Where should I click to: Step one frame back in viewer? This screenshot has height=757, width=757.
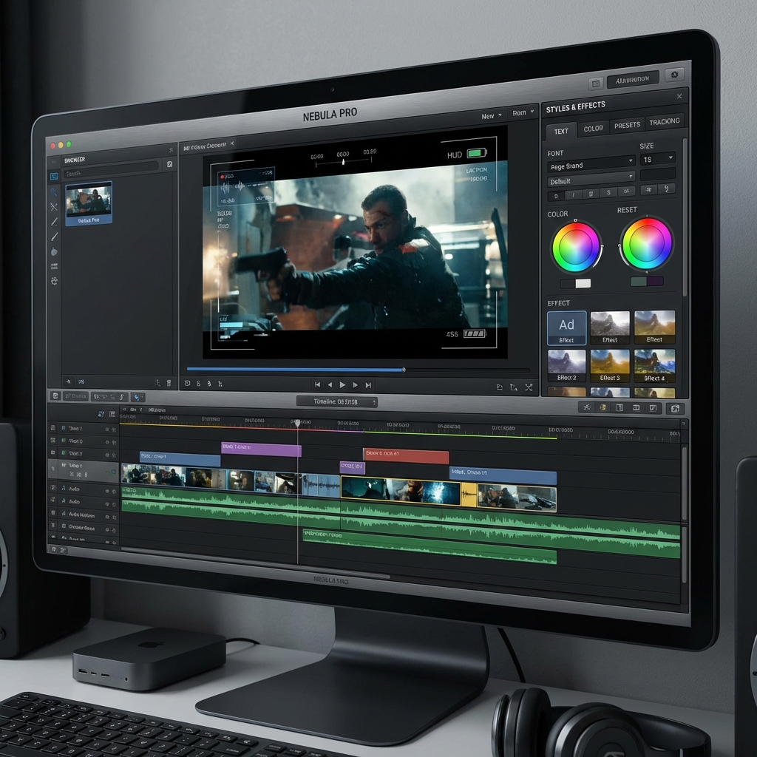click(330, 384)
